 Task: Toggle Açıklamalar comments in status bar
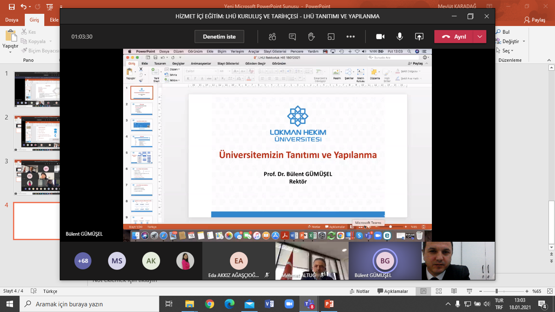393,291
